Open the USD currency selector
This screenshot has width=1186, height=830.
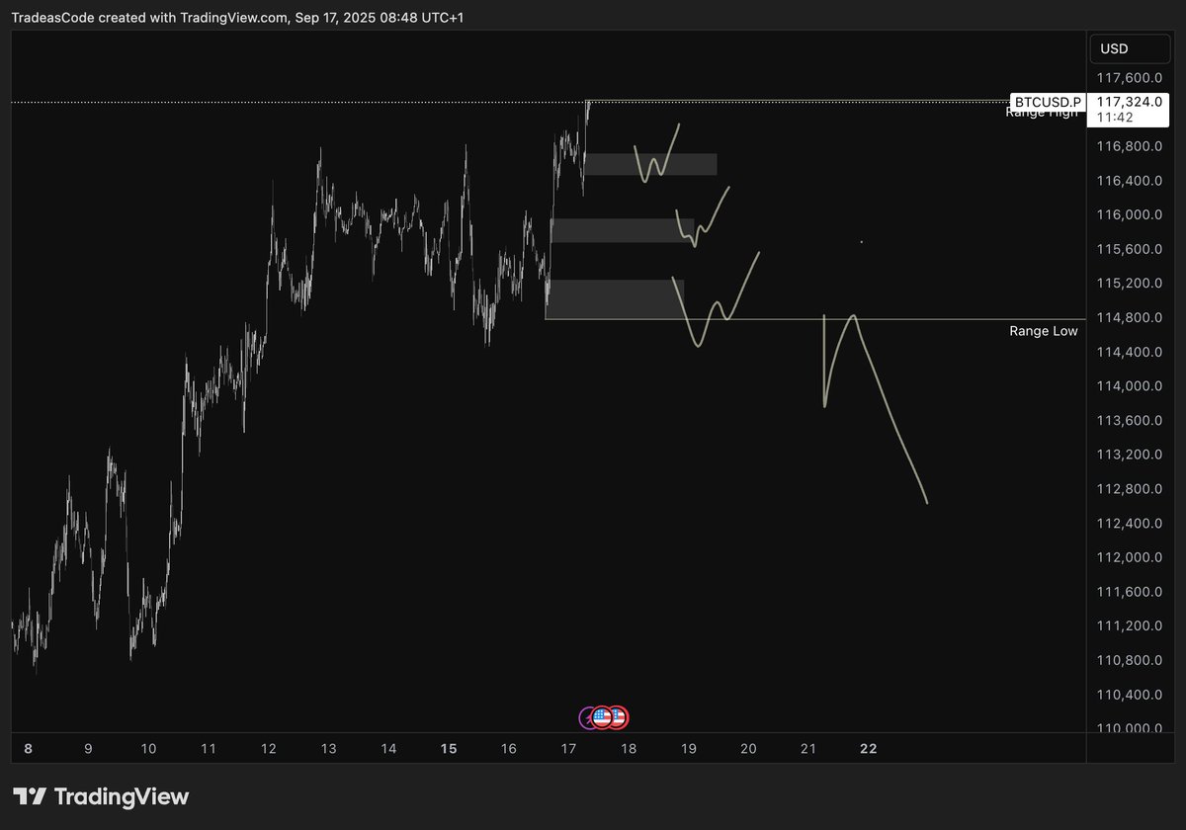tap(1128, 49)
